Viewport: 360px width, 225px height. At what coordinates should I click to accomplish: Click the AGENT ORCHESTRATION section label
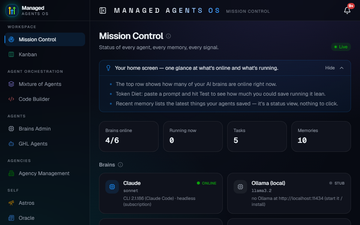(x=35, y=71)
